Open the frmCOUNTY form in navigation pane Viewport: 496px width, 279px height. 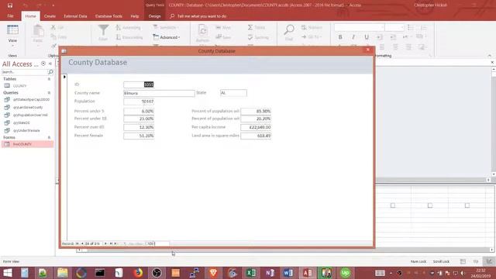click(x=27, y=144)
